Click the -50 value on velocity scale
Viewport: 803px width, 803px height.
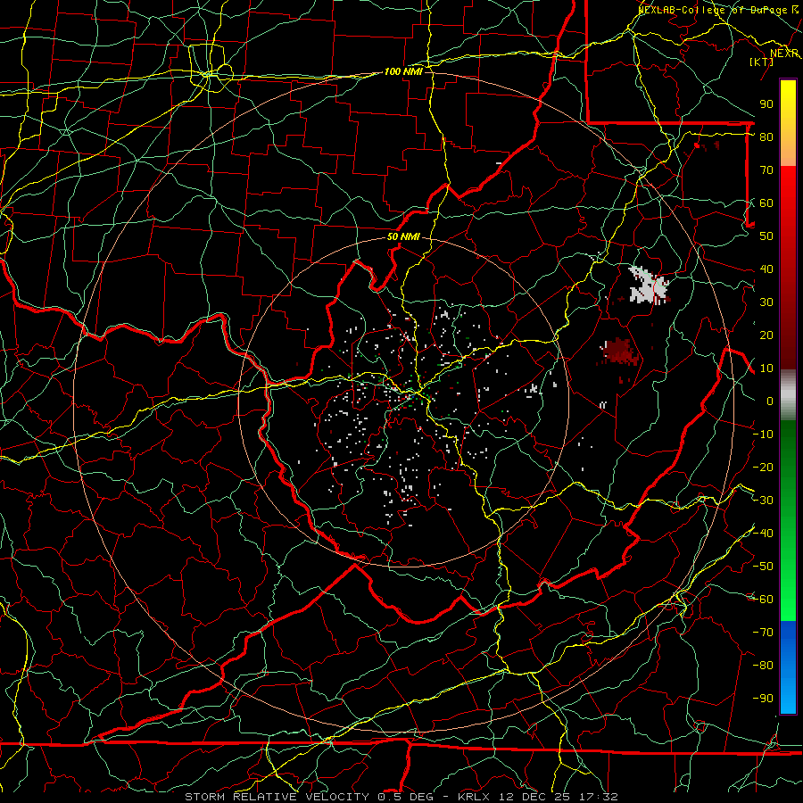(x=763, y=567)
